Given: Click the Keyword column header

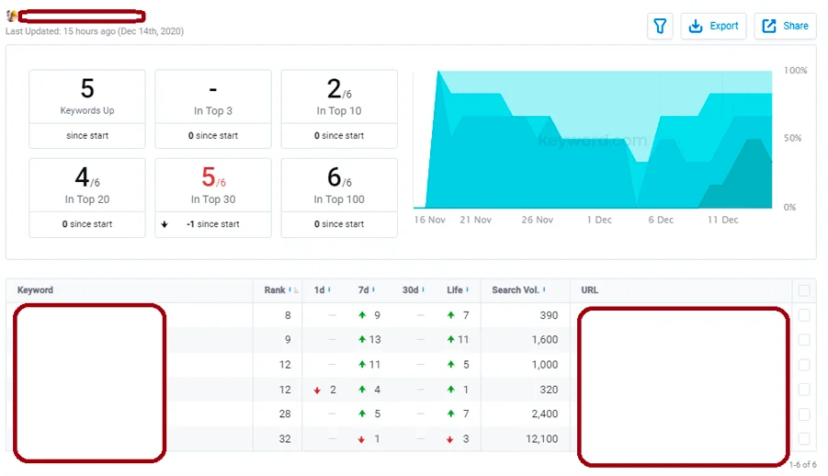Looking at the screenshot, I should click(36, 290).
